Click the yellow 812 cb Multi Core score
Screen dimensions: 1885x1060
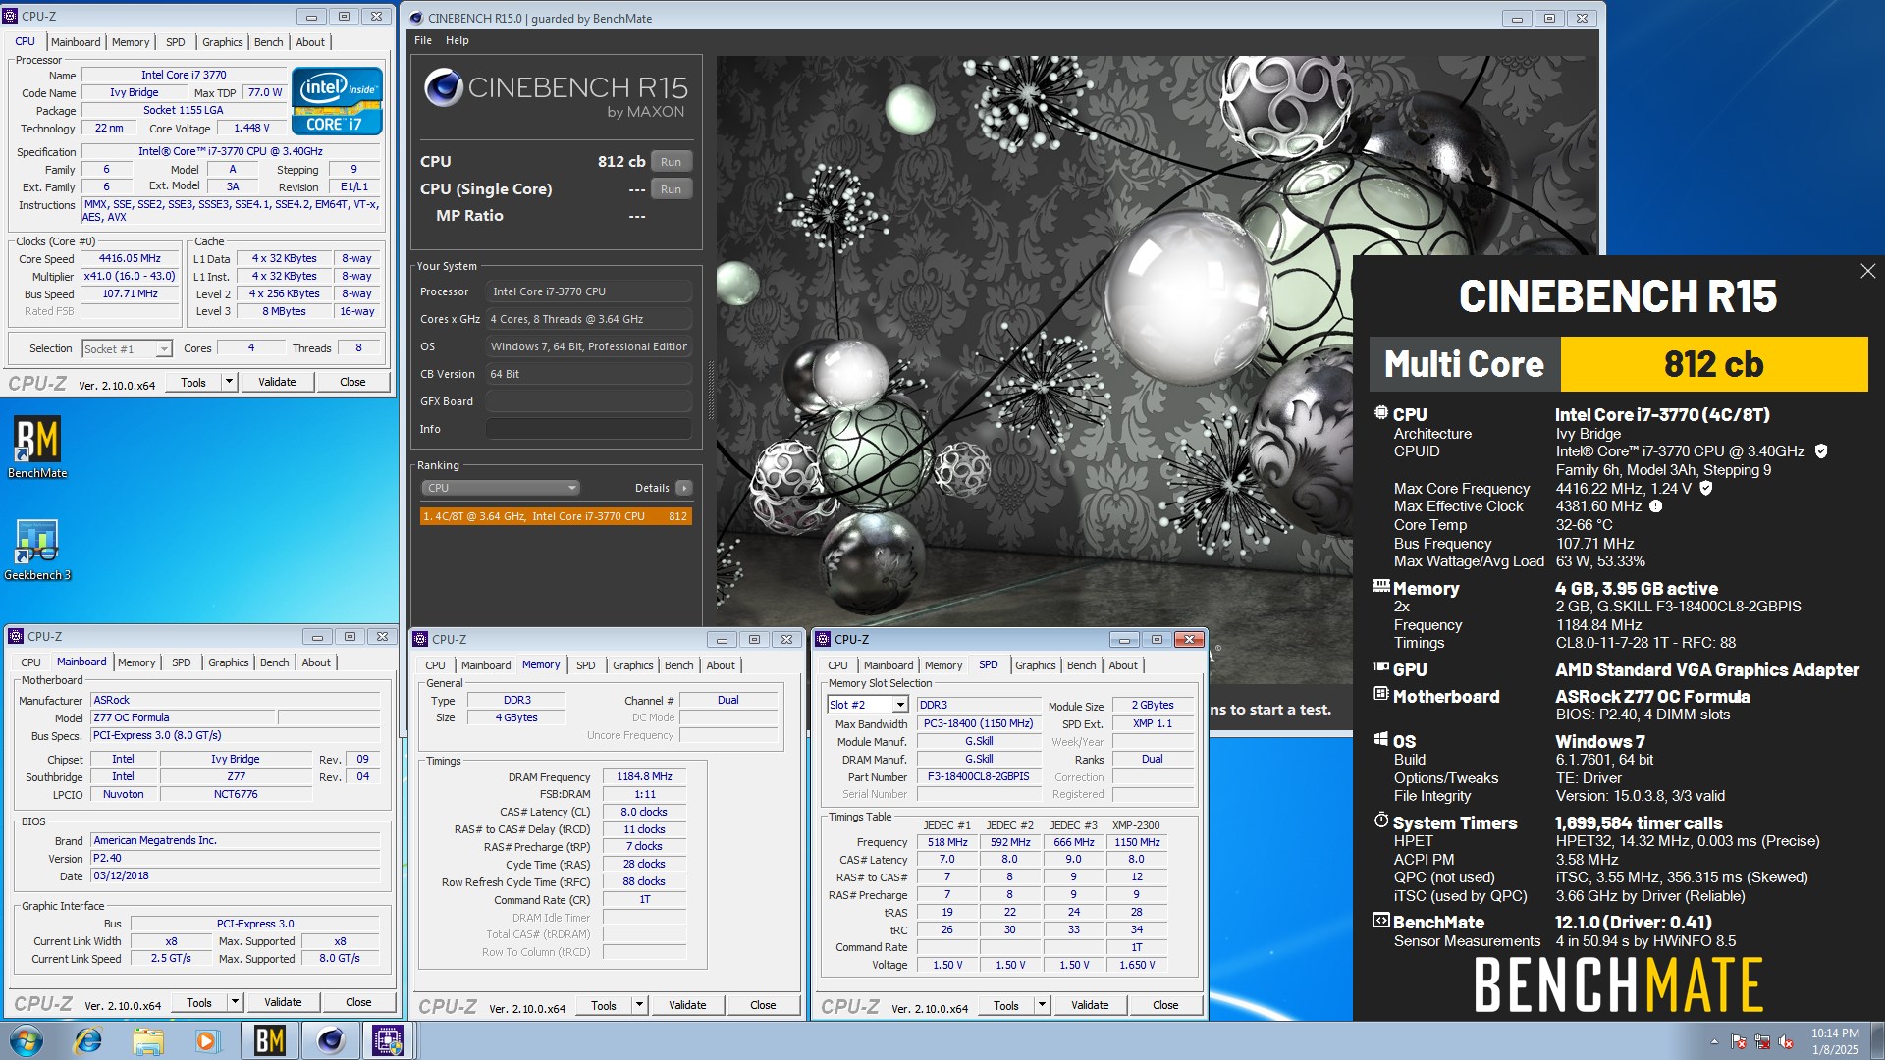(1714, 364)
